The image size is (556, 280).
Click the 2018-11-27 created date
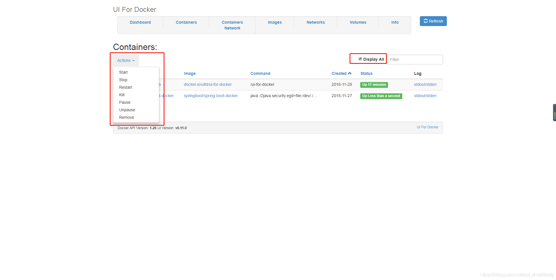coord(342,96)
